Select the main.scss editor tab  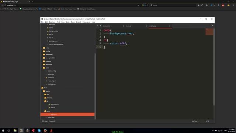tap(160, 26)
